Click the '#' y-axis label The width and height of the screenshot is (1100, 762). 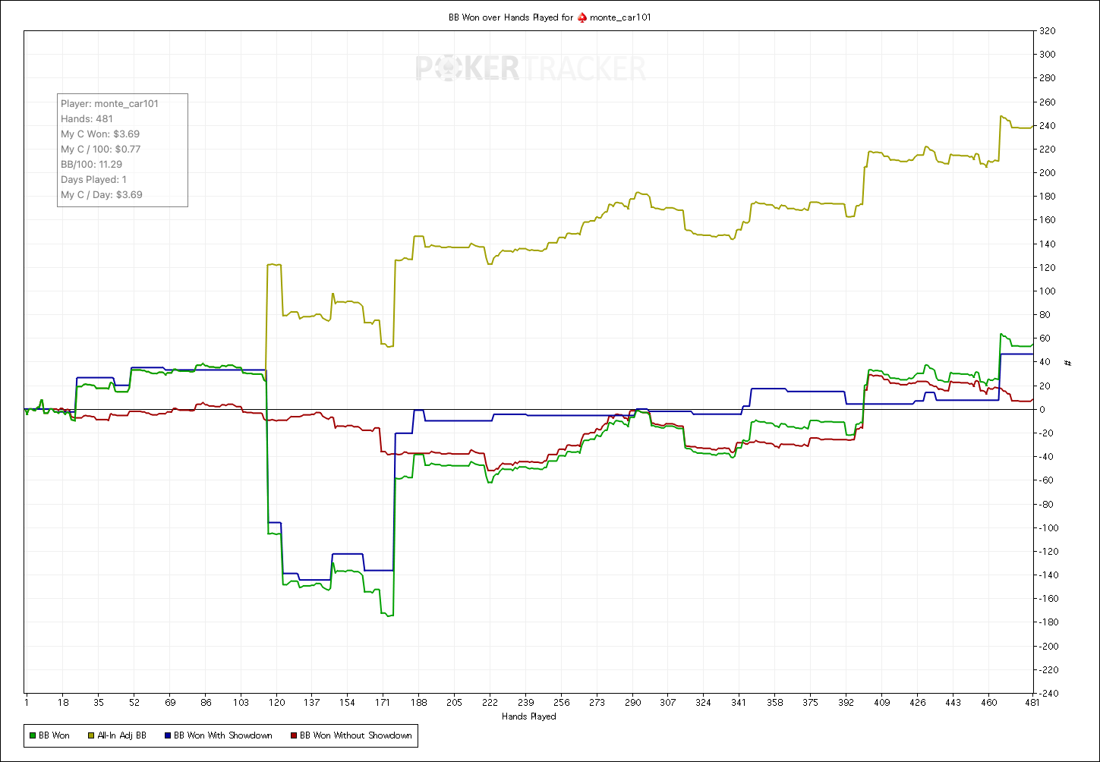[1067, 363]
